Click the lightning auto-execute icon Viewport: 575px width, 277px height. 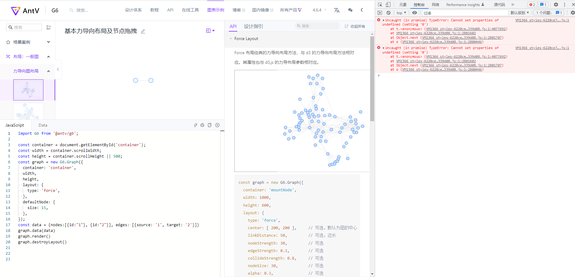pyautogui.click(x=195, y=125)
